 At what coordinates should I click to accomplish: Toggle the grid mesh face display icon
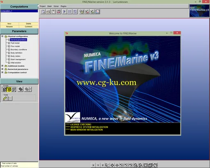point(27,89)
